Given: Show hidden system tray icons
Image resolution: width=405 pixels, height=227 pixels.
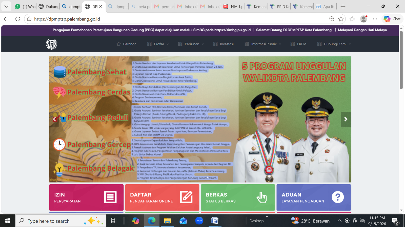Looking at the screenshot, I should [339, 221].
